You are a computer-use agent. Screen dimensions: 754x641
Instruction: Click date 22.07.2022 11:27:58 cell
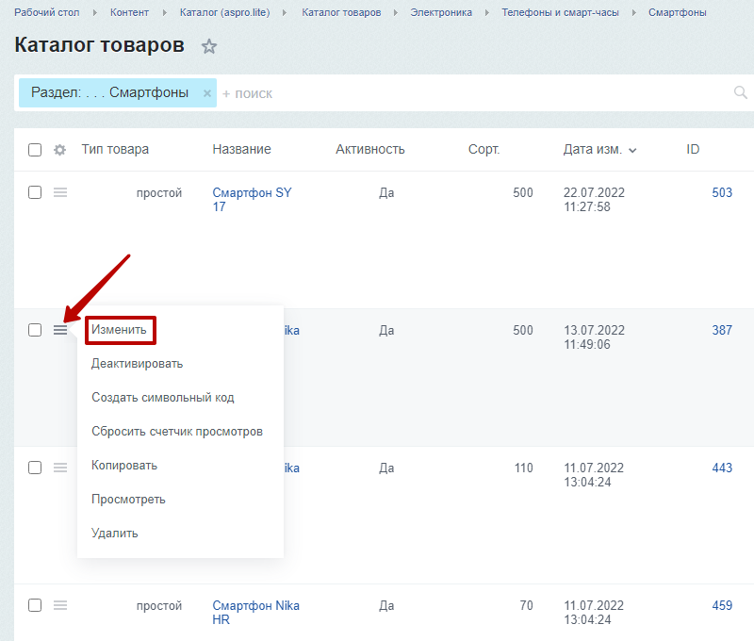point(594,200)
